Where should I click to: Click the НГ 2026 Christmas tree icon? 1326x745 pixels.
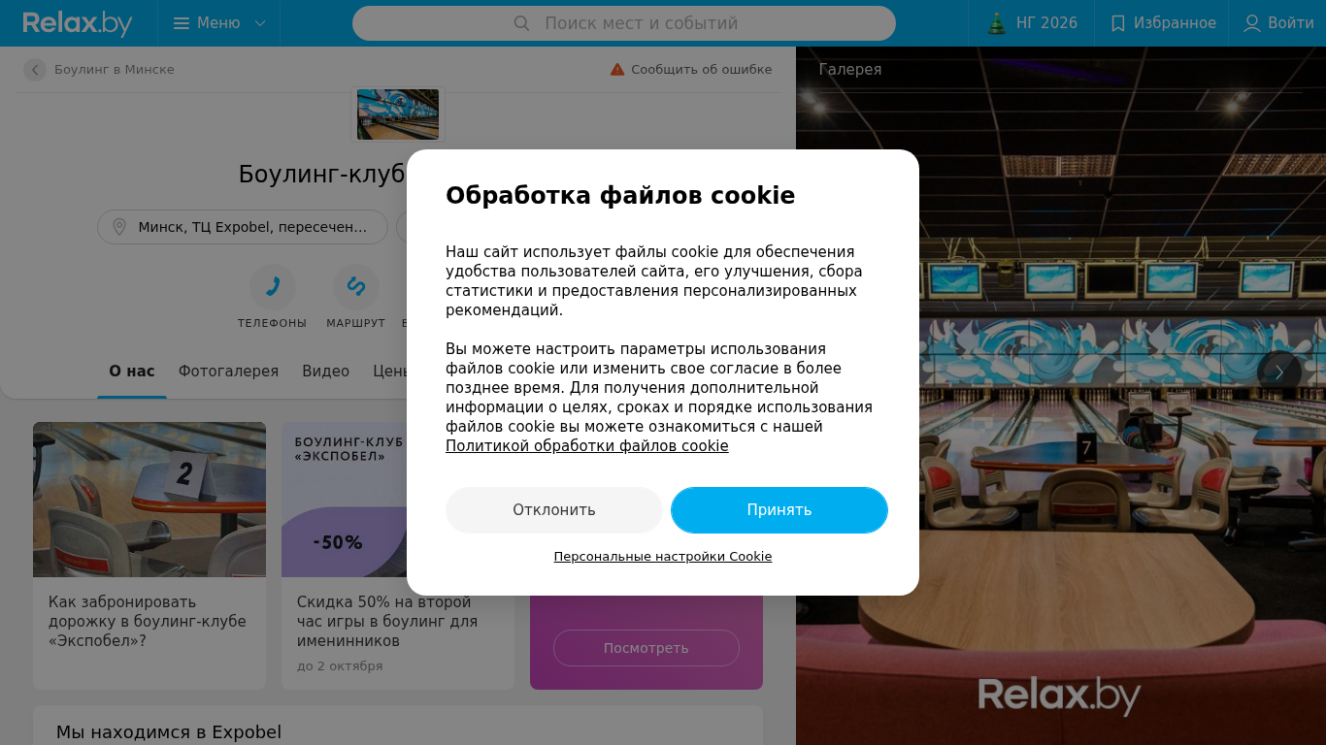coord(996,23)
